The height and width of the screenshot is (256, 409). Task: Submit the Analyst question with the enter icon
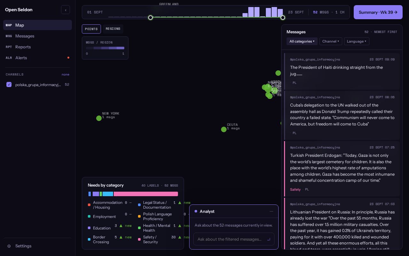pyautogui.click(x=269, y=239)
